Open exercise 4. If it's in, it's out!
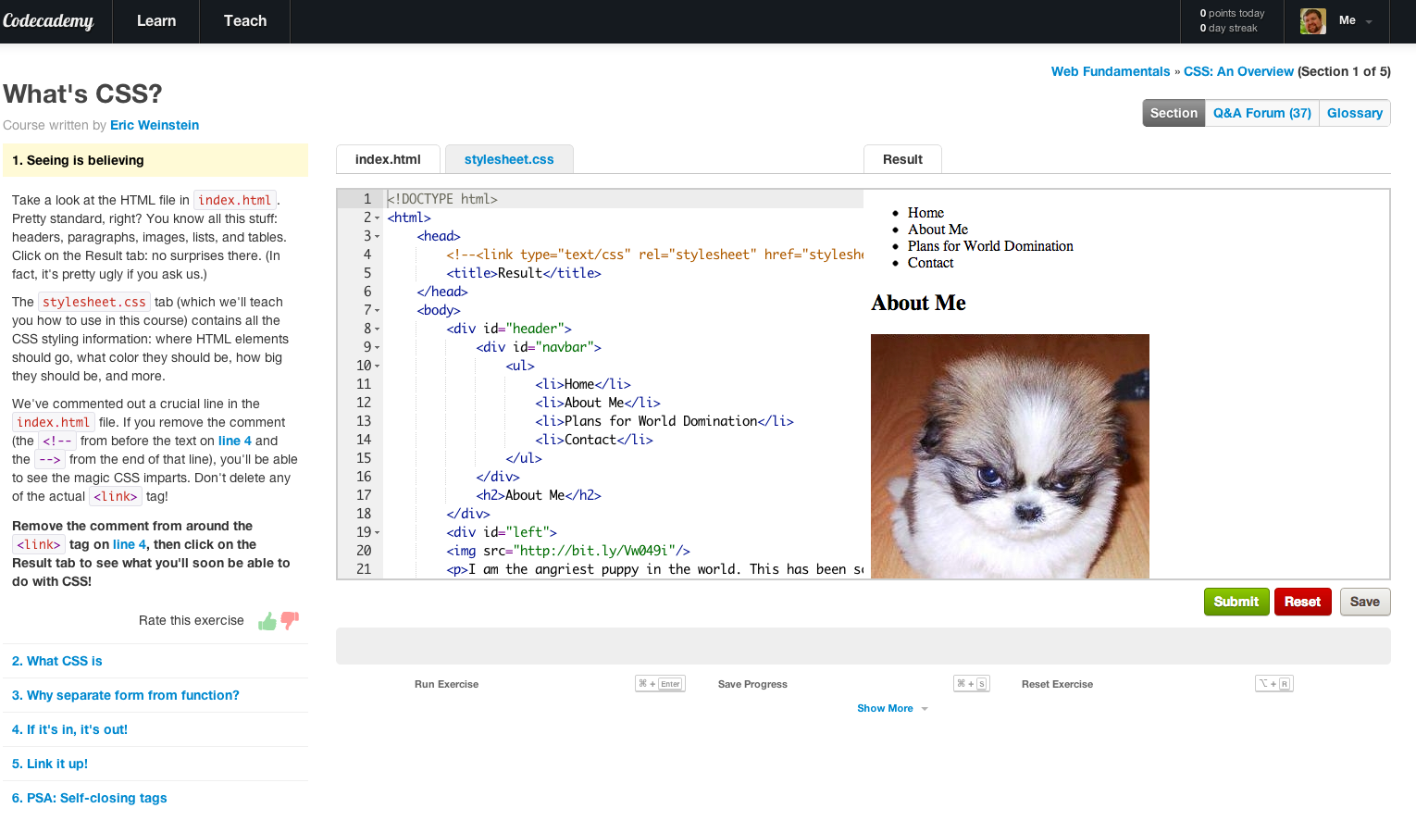1416x833 pixels. (70, 729)
